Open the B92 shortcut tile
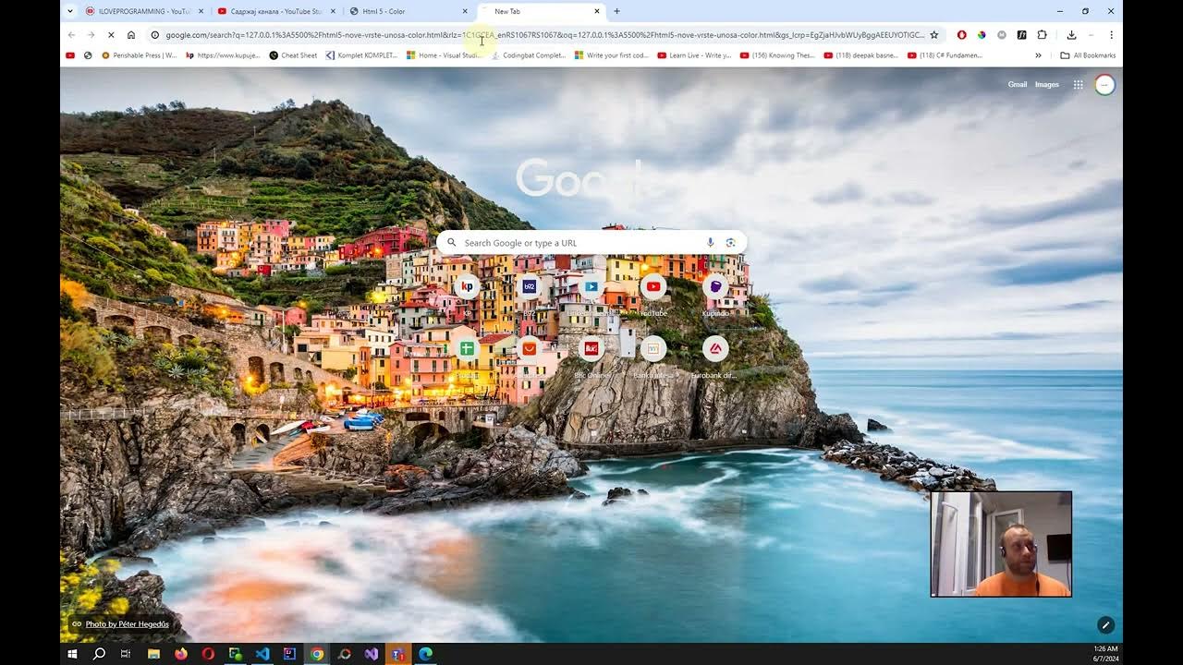1183x665 pixels. point(529,286)
